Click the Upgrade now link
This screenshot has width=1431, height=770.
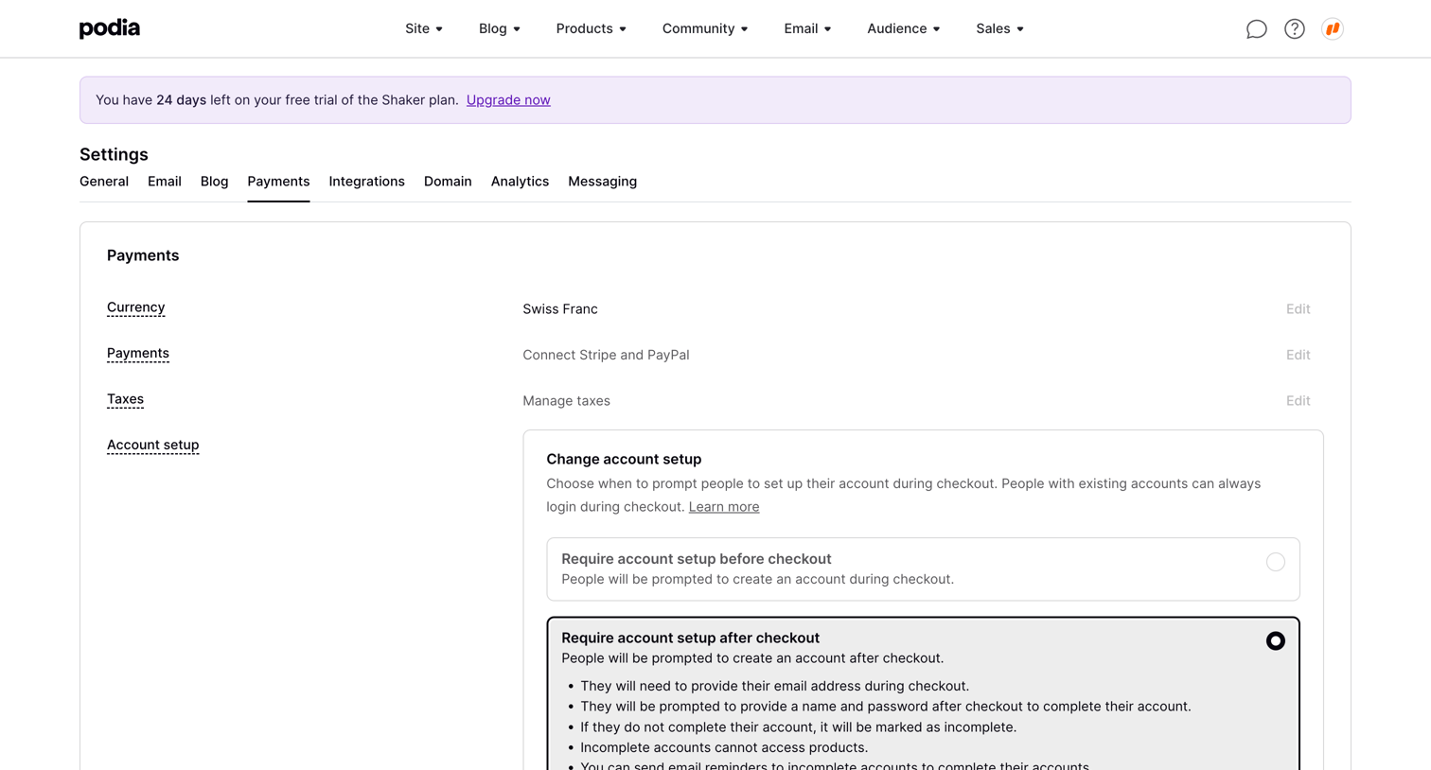point(508,100)
